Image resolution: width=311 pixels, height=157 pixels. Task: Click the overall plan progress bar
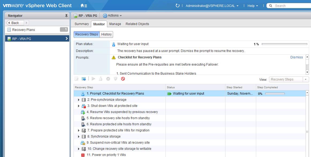pos(285,44)
